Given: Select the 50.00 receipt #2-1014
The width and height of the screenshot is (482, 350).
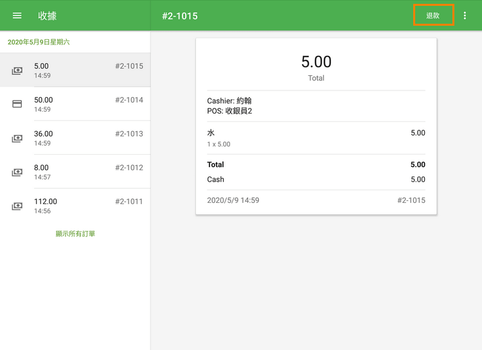Looking at the screenshot, I should 75,104.
